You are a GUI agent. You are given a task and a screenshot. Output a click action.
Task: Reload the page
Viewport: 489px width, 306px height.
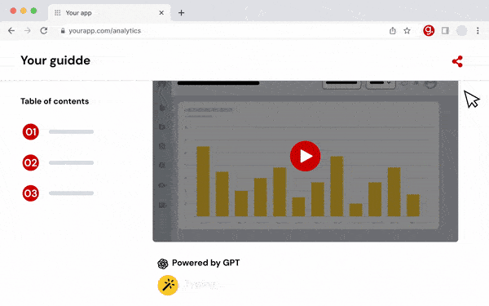click(x=44, y=31)
